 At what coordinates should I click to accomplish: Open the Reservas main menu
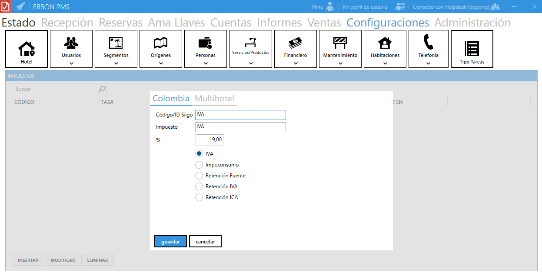[x=121, y=23]
